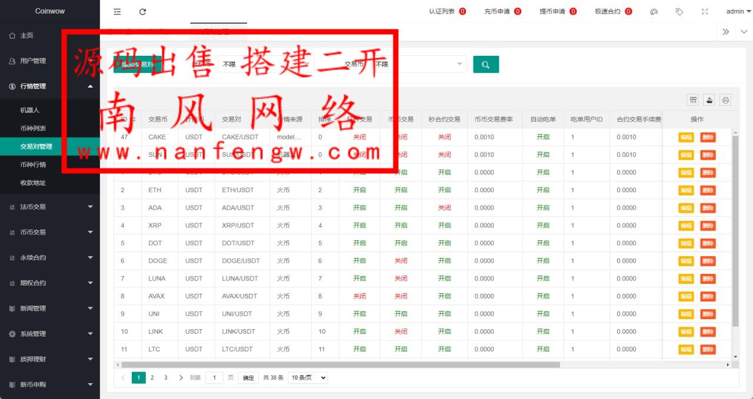Click the table export icon
The image size is (753, 399).
pyautogui.click(x=709, y=100)
